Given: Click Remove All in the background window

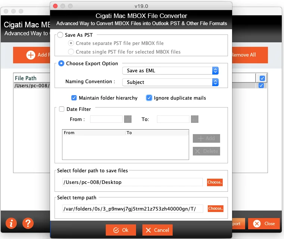Looking at the screenshot, I should coord(250,55).
